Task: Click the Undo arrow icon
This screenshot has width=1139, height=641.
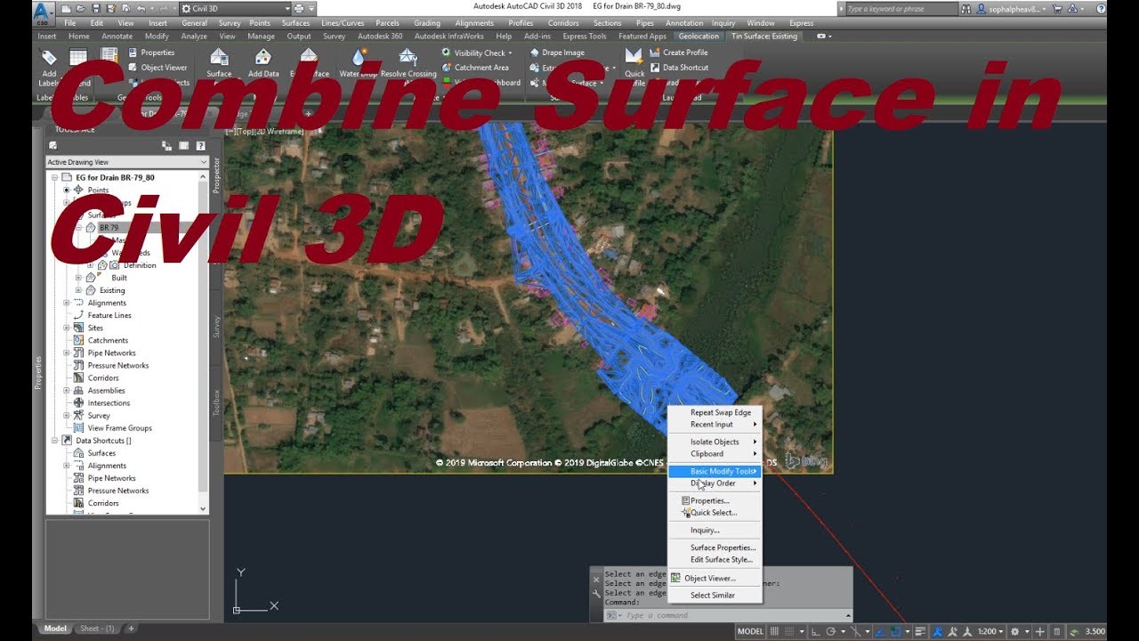Action: (x=141, y=9)
